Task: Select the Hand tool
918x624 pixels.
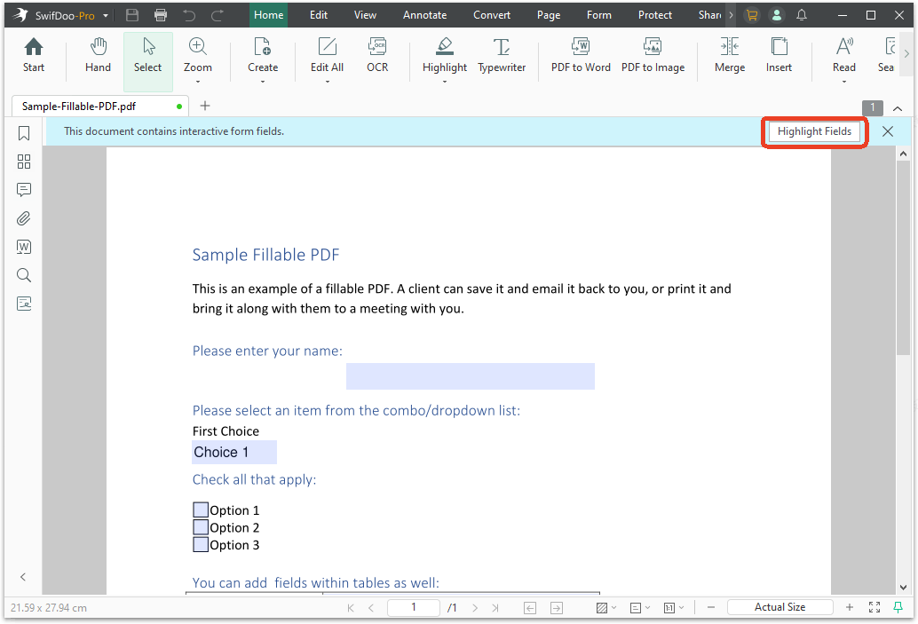Action: click(98, 55)
